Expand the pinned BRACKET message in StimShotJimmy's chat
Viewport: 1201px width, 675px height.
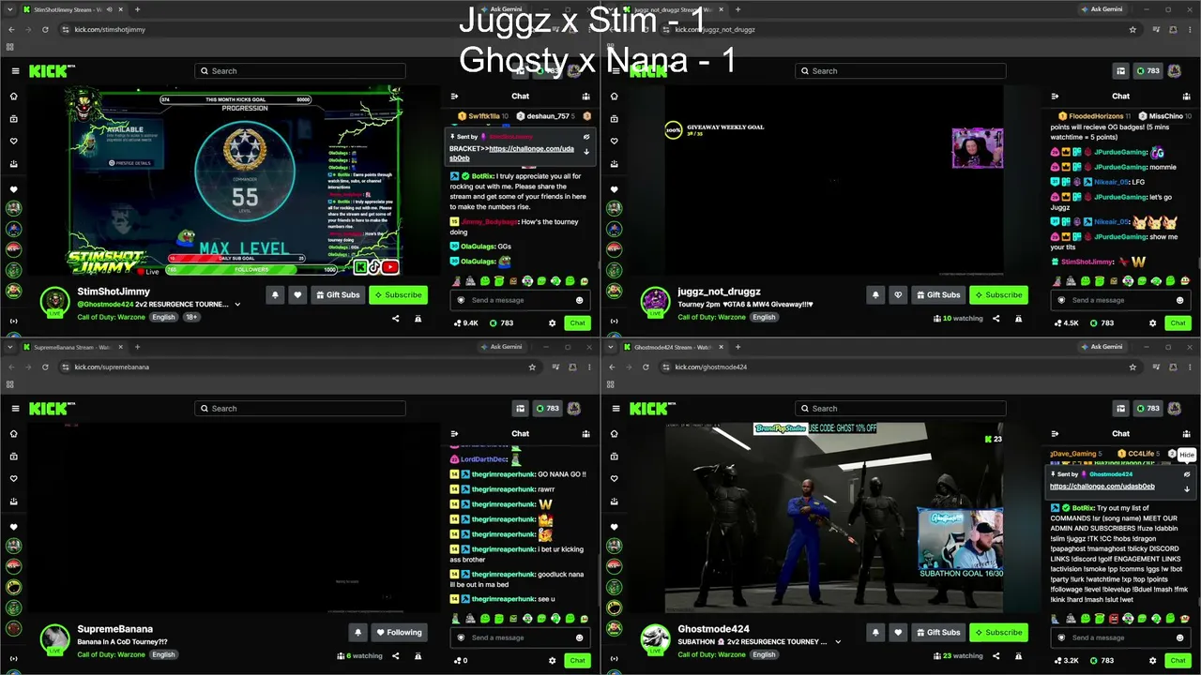[586, 151]
